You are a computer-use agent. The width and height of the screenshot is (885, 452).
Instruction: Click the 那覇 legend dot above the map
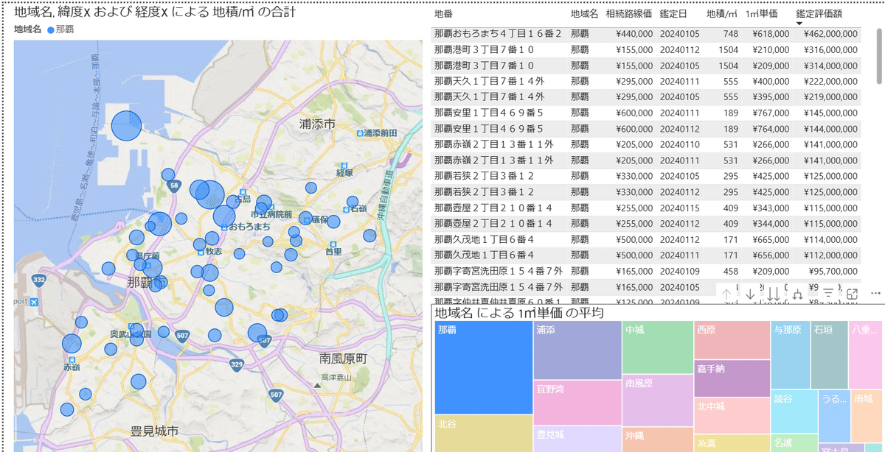(51, 29)
